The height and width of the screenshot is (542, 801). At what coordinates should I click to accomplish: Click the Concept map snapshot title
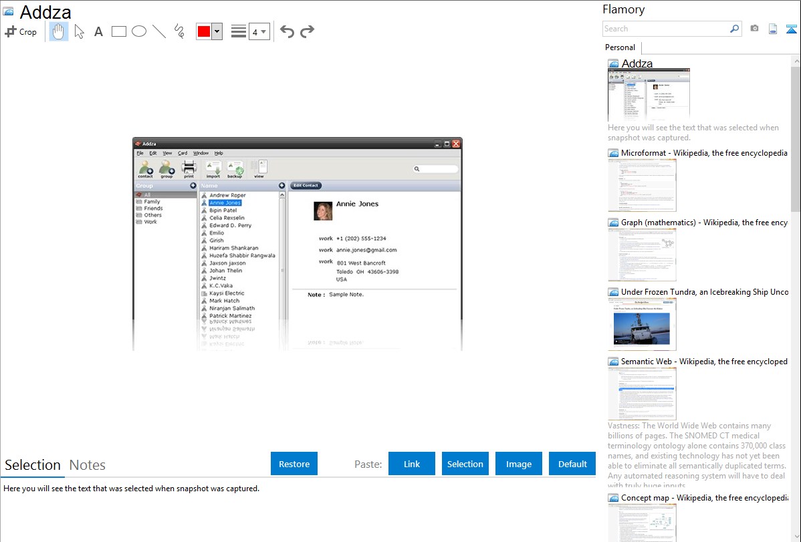705,497
